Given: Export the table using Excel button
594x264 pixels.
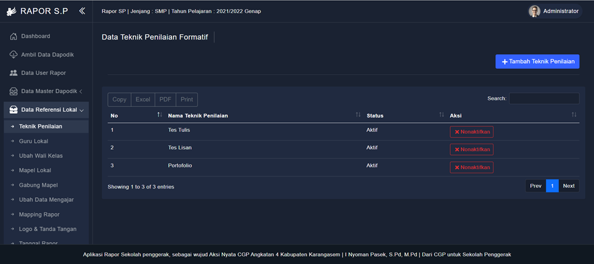Looking at the screenshot, I should (x=143, y=99).
